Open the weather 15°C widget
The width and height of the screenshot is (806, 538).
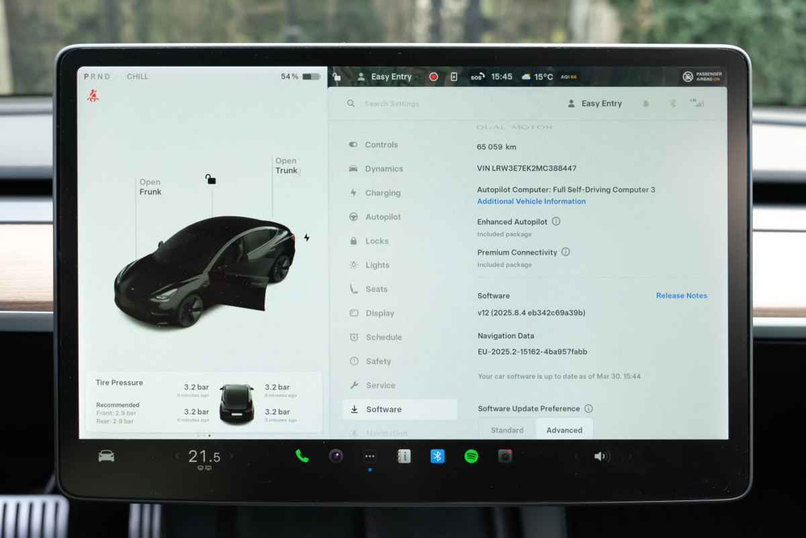[x=537, y=77]
